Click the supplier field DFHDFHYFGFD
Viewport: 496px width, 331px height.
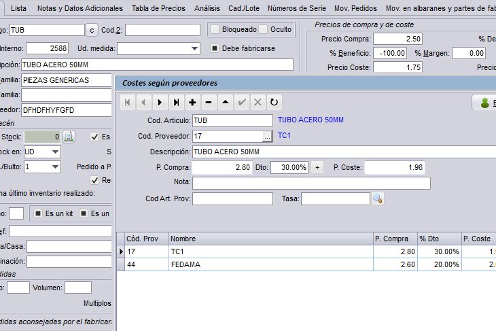(x=67, y=110)
